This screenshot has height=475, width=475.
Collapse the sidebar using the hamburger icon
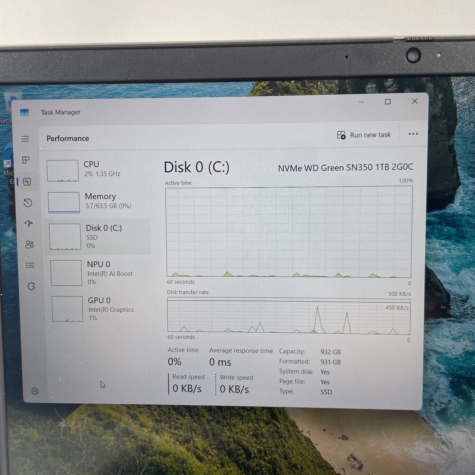coord(25,139)
